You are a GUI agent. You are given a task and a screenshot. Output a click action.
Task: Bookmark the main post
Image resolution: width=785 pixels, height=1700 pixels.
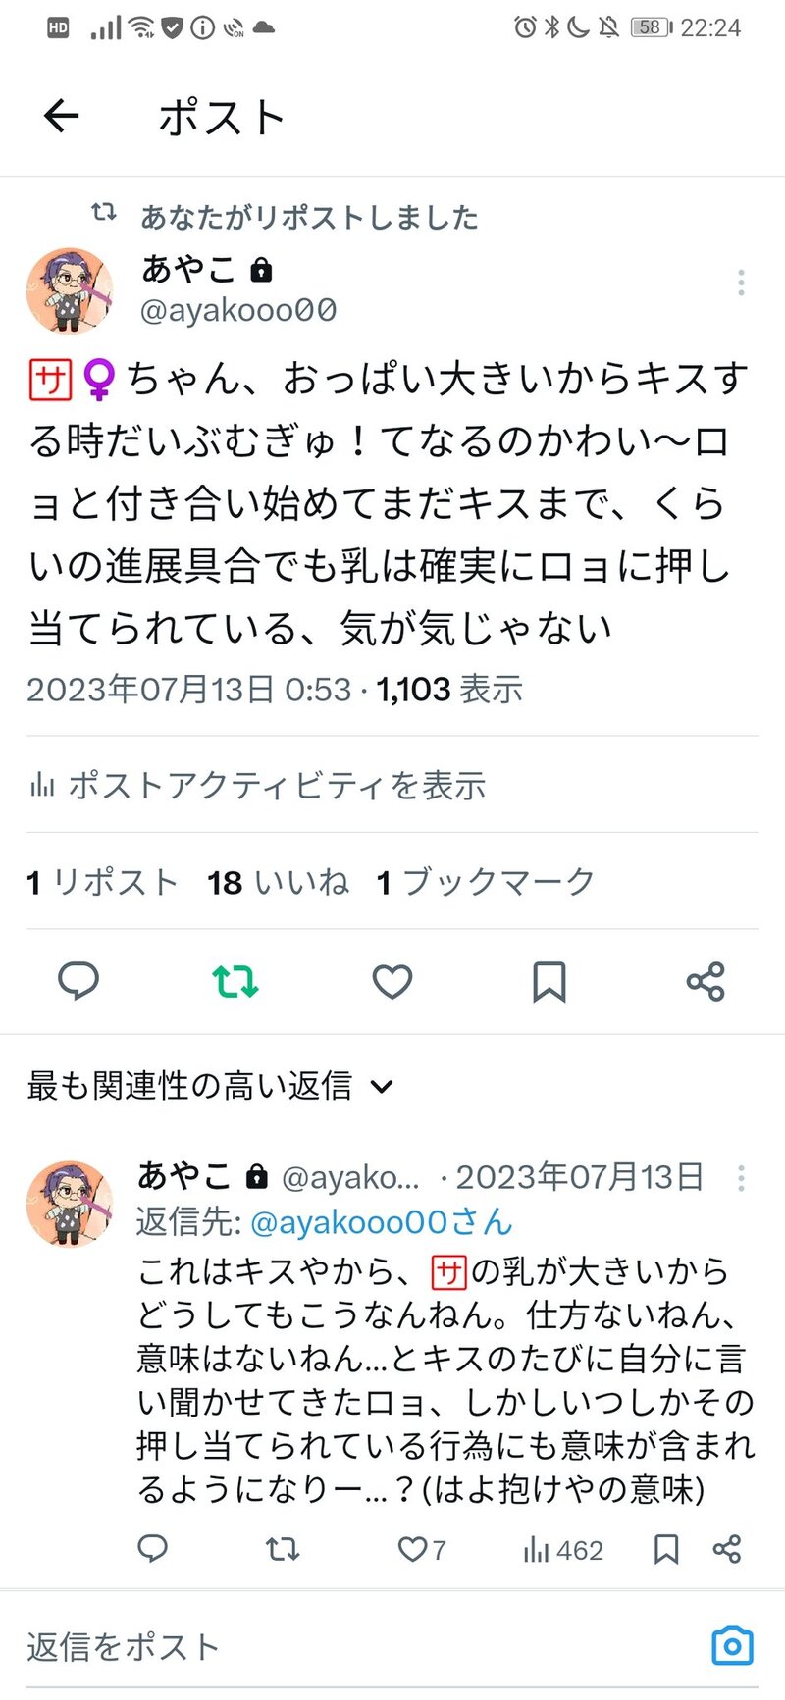[x=549, y=981]
